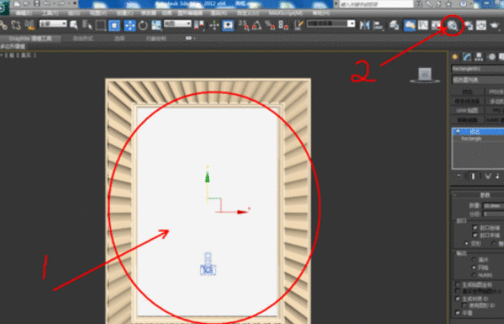Switch to the Graphite 建模工具 ribbon tab

(x=30, y=39)
